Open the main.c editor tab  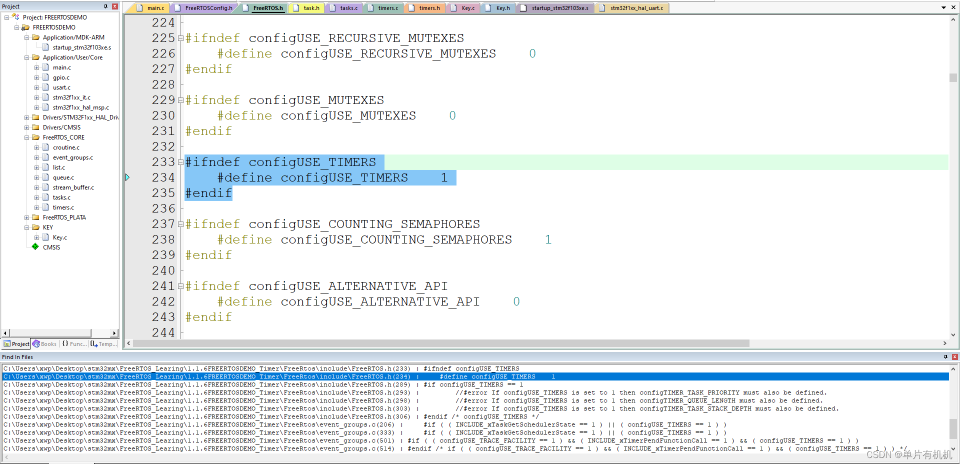tap(150, 8)
